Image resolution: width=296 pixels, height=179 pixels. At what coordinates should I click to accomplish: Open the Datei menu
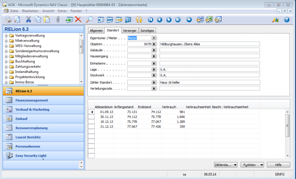click(14, 11)
